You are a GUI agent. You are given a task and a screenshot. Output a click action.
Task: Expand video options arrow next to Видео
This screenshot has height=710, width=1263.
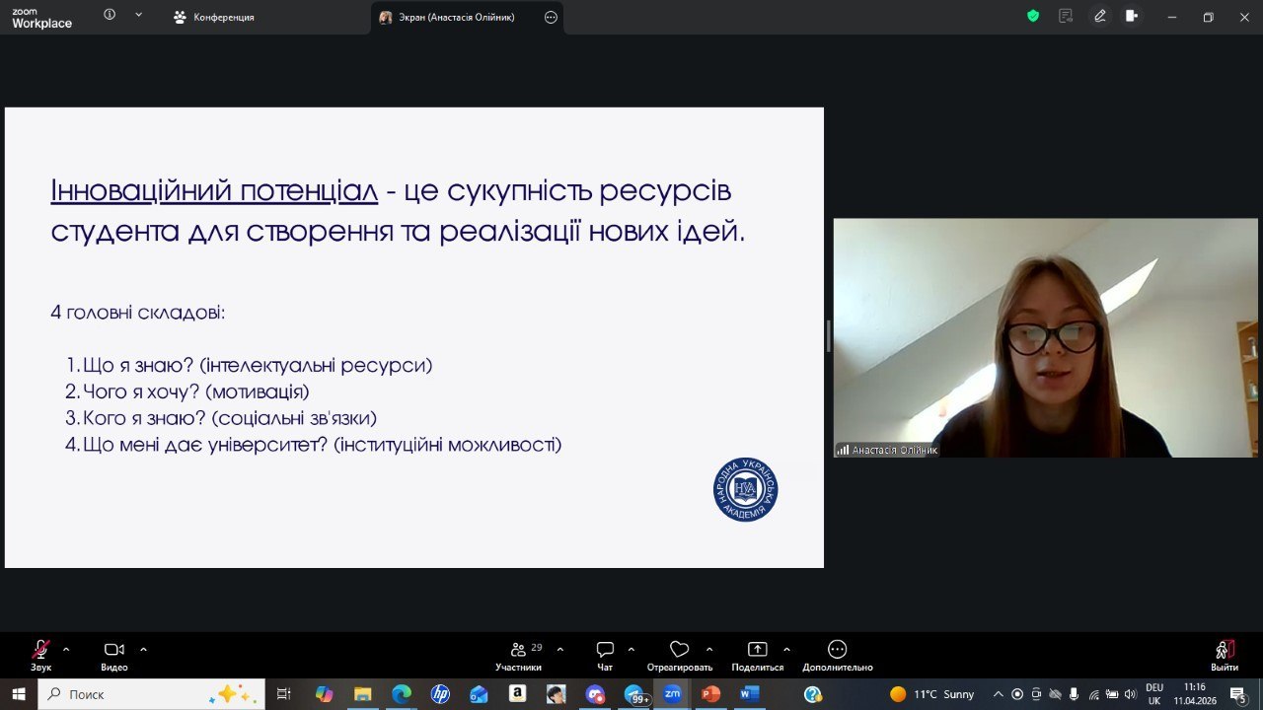(x=143, y=649)
